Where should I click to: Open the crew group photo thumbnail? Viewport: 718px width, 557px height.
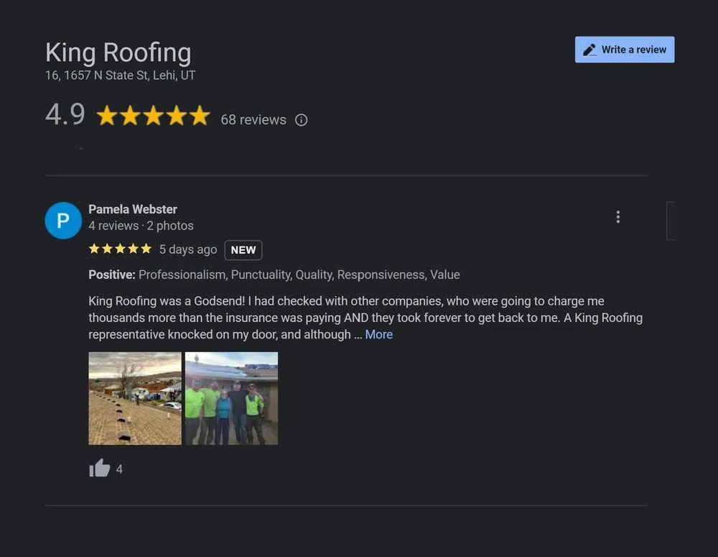click(x=231, y=398)
